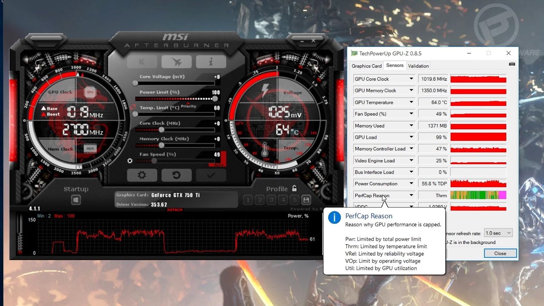
Task: Click the Temp. Limit slider handle
Action: 135,114
